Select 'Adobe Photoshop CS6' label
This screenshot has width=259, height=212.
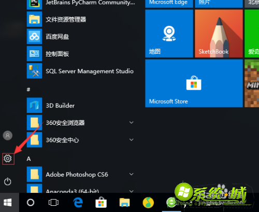click(77, 175)
